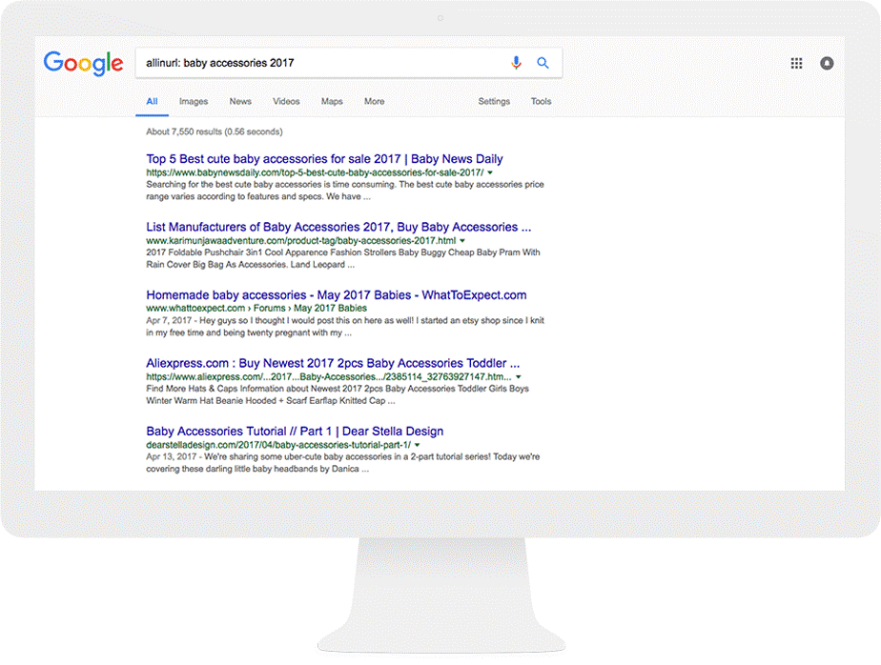This screenshot has width=881, height=665.
Task: Click snippet starting 'Apr 7, 2017 - Hey guys'
Action: 345,327
